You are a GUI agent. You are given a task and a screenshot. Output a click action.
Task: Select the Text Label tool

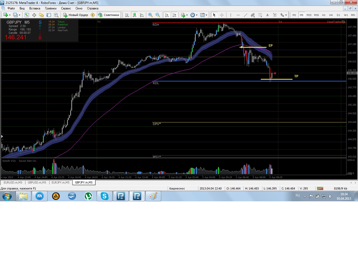pos(275,15)
